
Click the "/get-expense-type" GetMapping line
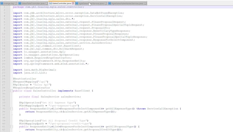click(49, 106)
